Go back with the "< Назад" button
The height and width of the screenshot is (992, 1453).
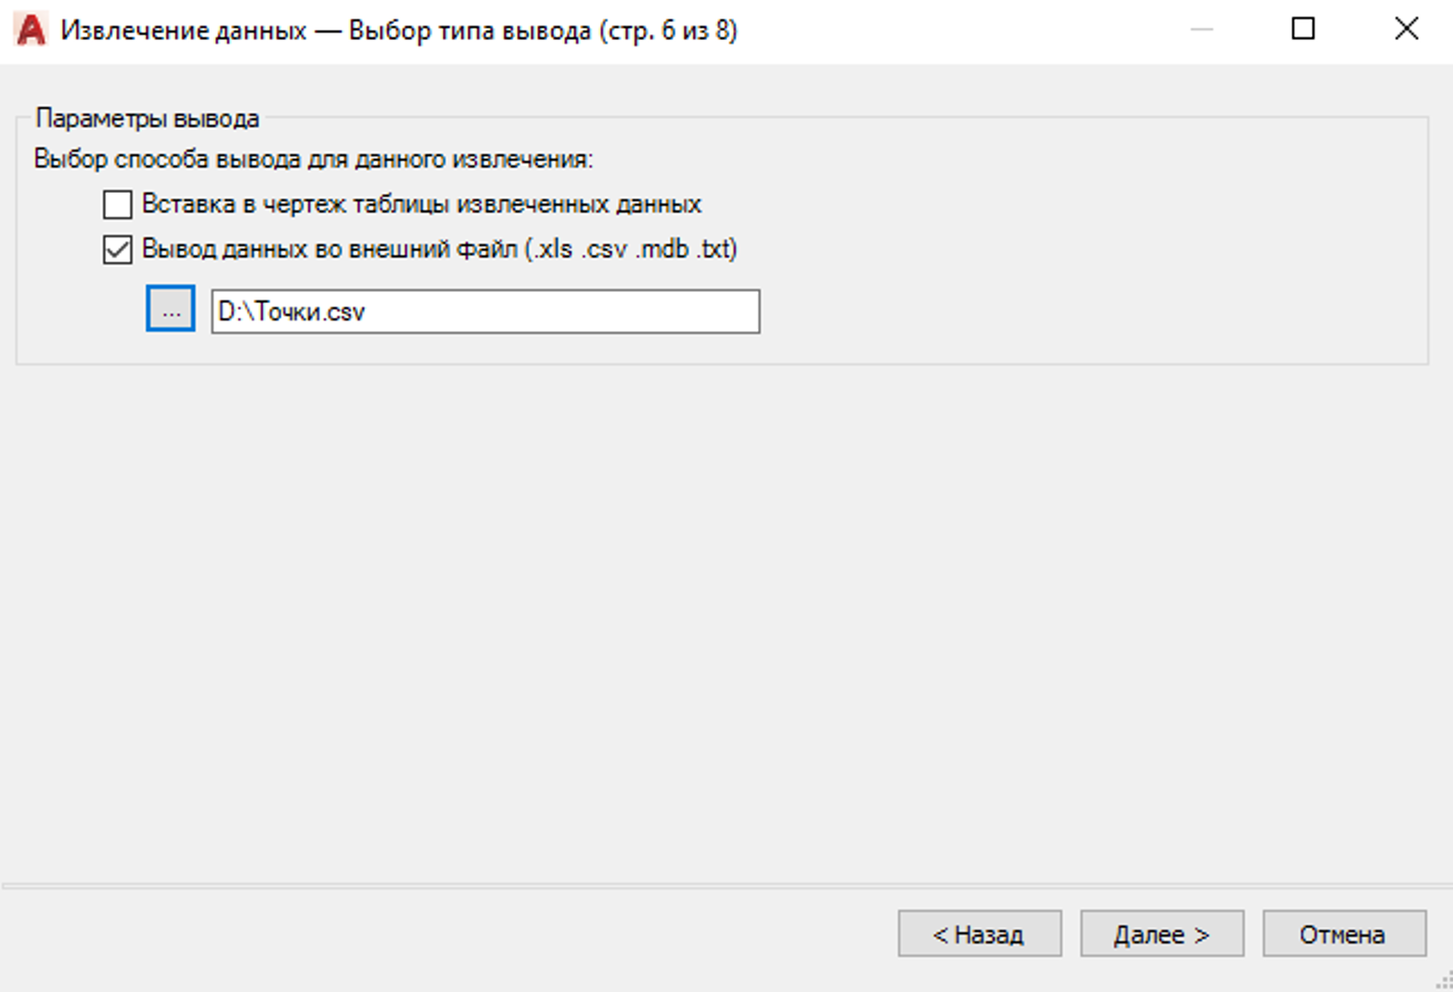point(979,934)
